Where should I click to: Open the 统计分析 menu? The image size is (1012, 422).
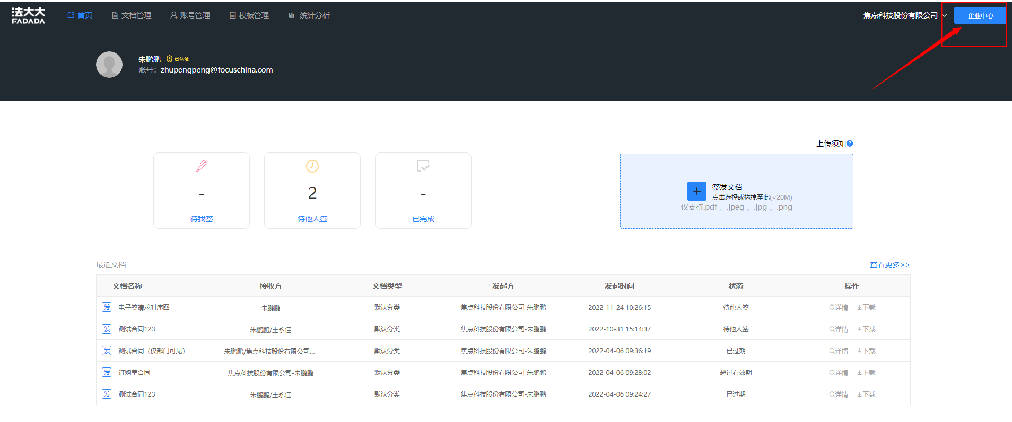coord(309,15)
